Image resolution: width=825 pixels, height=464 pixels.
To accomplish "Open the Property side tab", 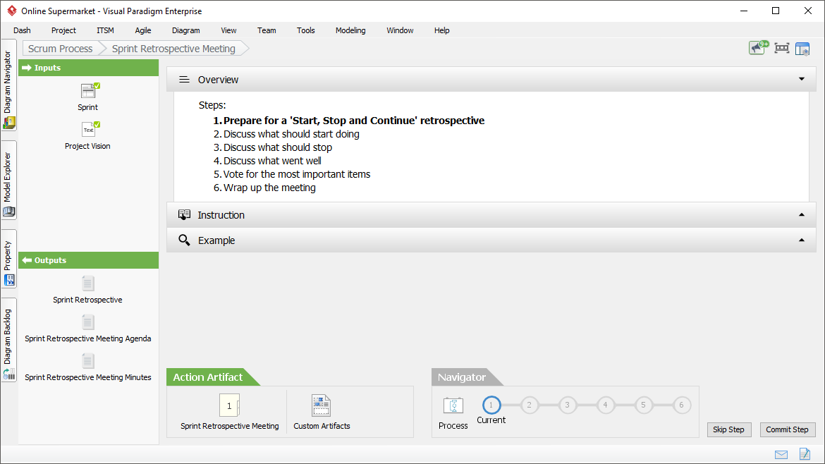I will point(8,259).
